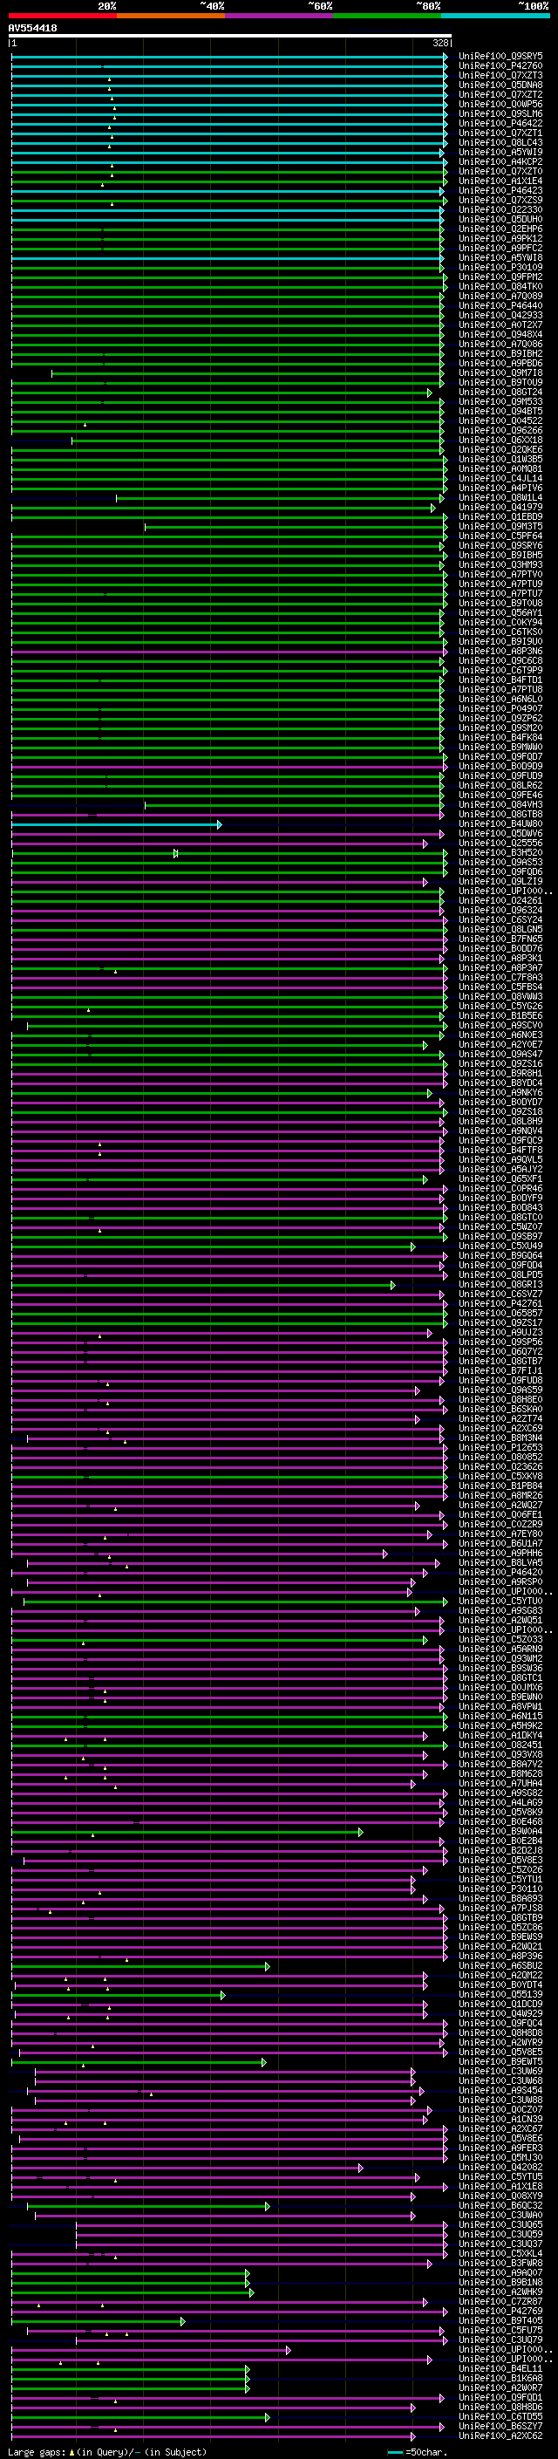Click UniRef100_Q84TK0 label
558x2459 pixels.
pyautogui.click(x=500, y=286)
